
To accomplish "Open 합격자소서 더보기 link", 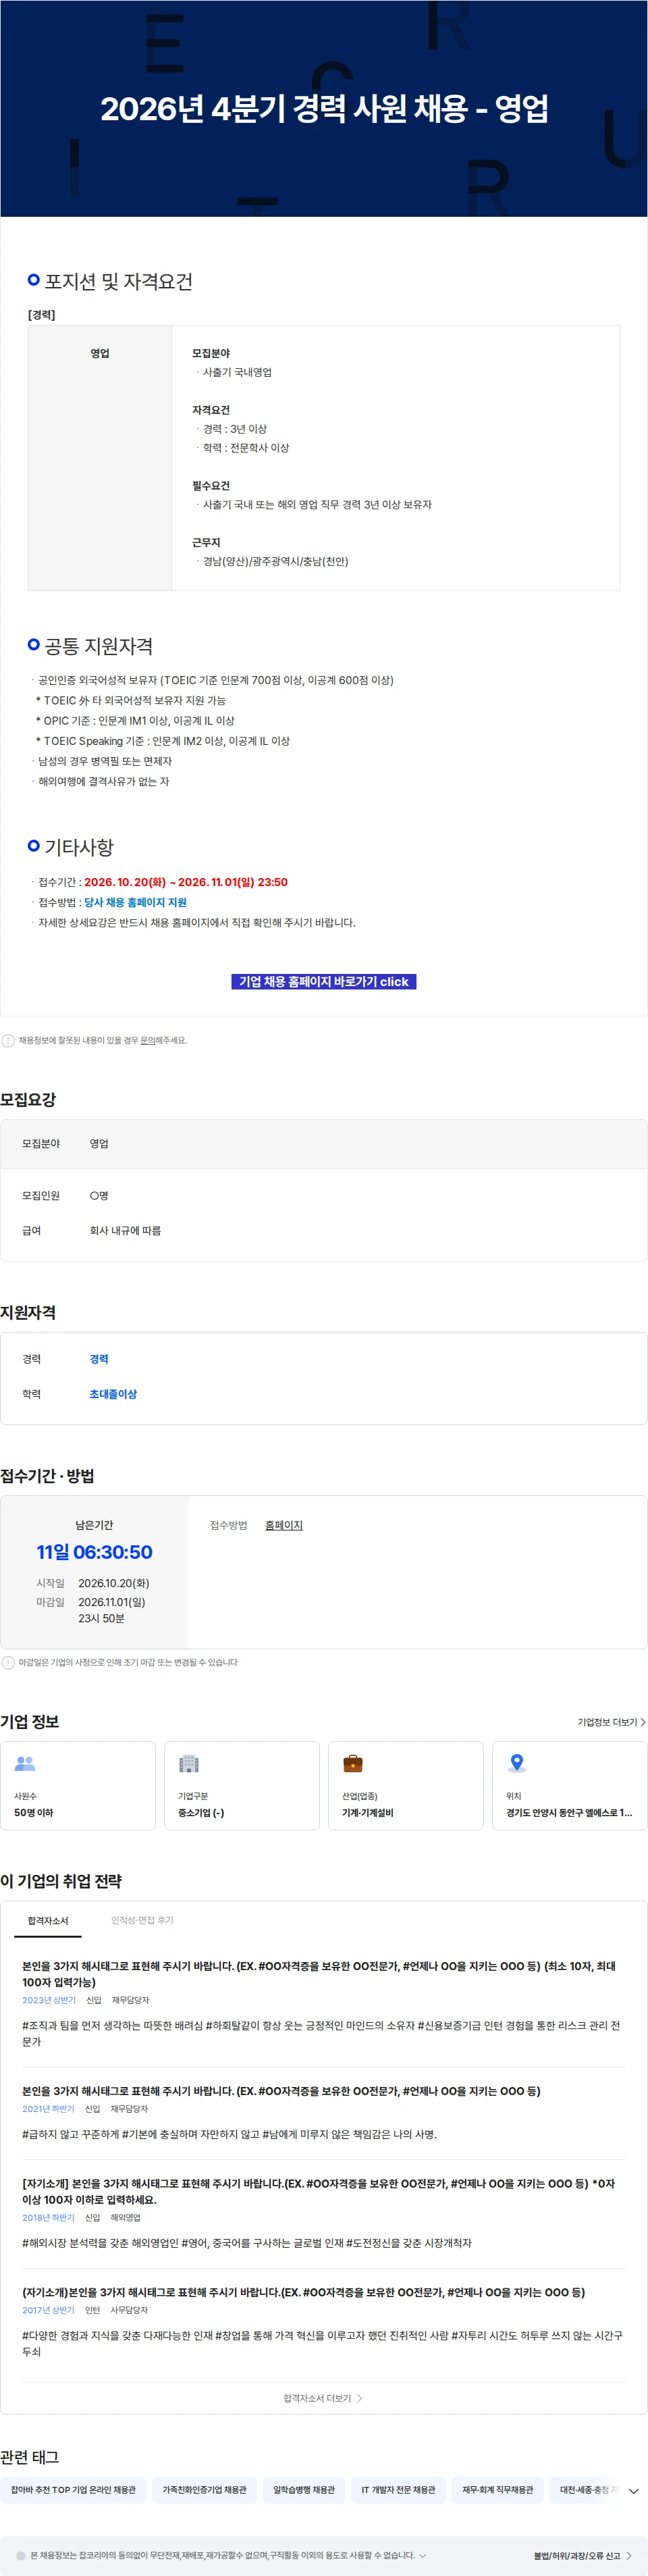I will (x=323, y=2398).
